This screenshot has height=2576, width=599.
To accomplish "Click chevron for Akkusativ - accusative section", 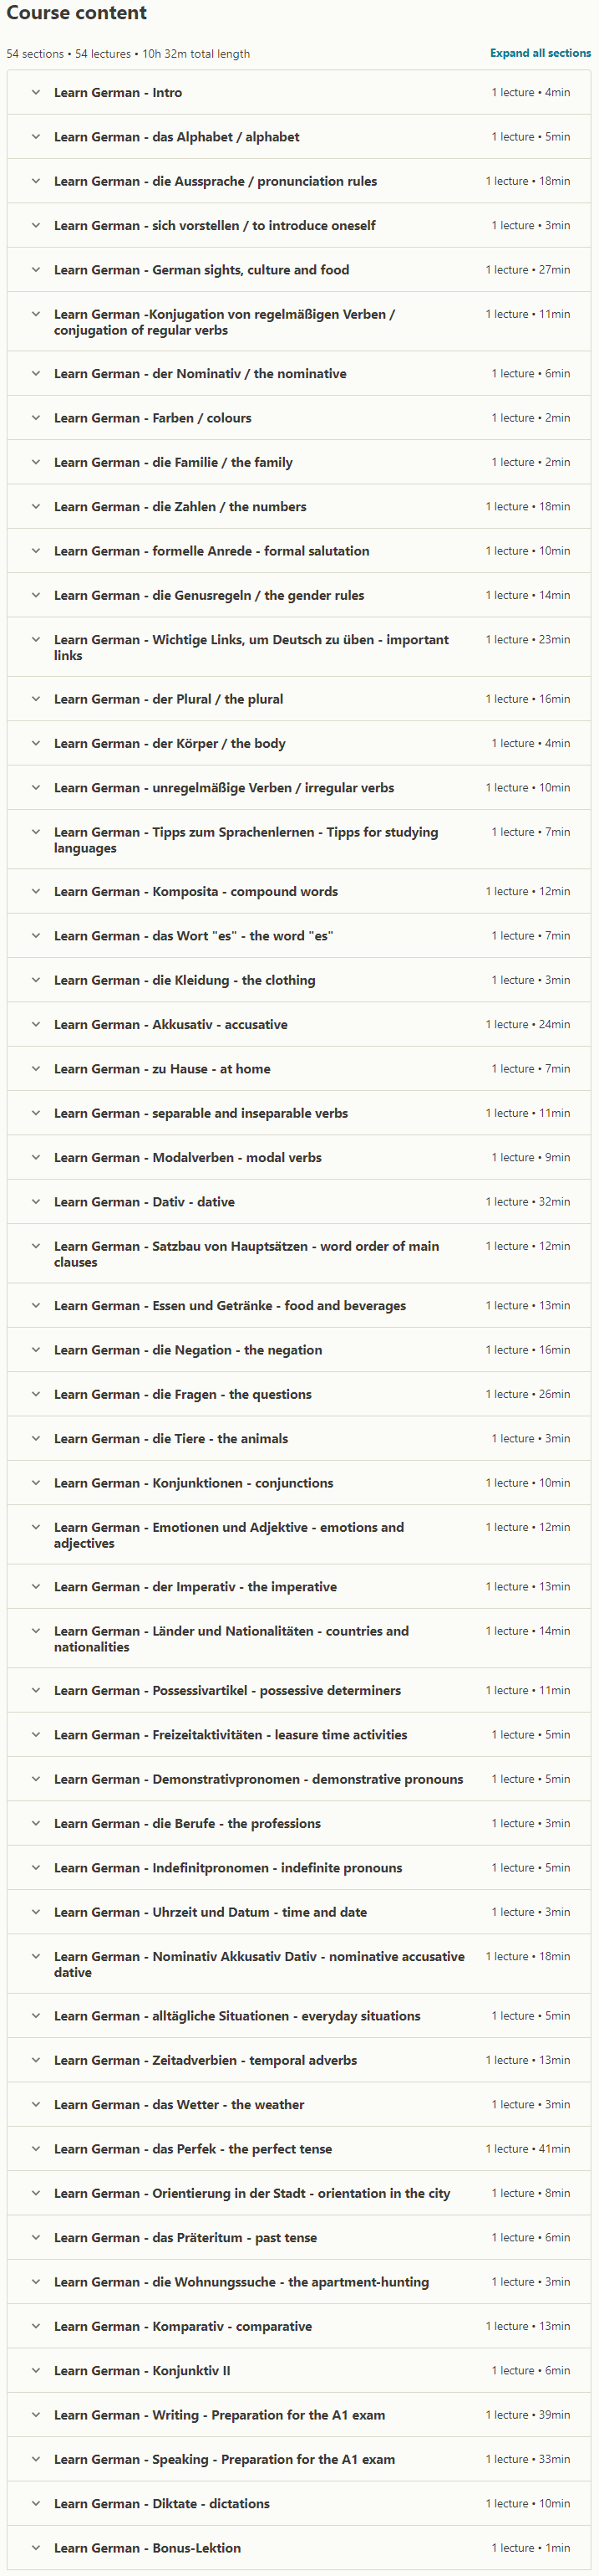I will tap(36, 1024).
